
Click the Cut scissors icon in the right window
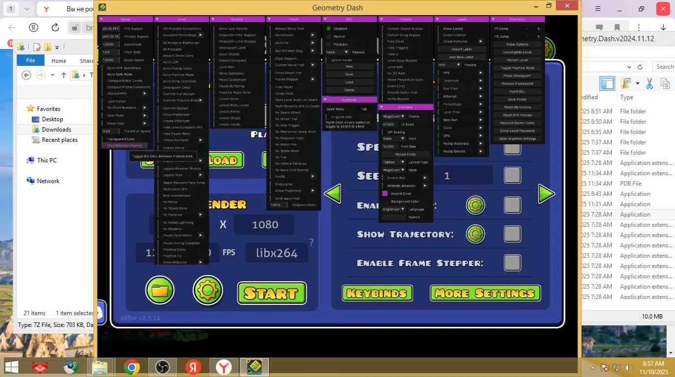pos(649,83)
